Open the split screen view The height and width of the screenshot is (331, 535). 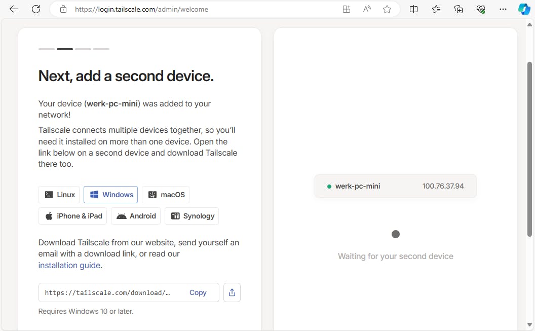(413, 9)
